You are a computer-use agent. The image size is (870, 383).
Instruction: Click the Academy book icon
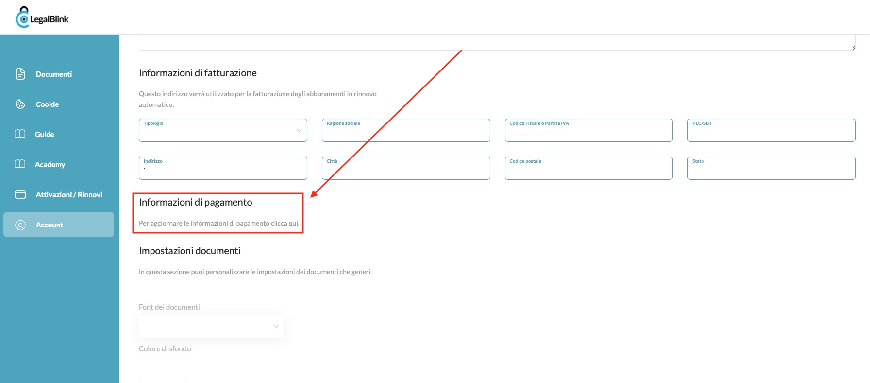20,164
